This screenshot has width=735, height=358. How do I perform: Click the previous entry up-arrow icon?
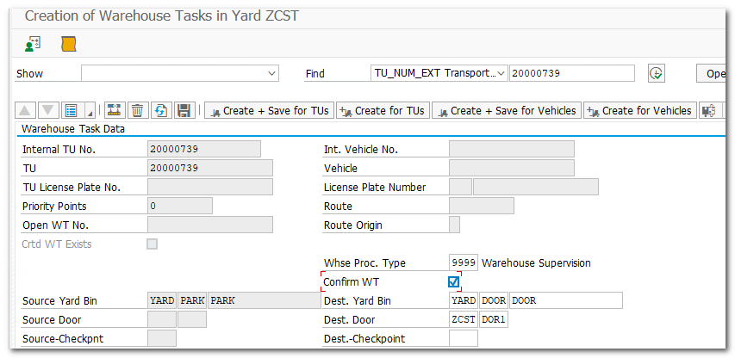[26, 110]
